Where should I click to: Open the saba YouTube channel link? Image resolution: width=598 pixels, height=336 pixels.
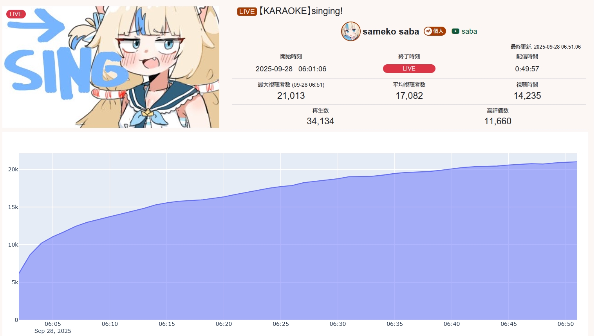tap(469, 31)
